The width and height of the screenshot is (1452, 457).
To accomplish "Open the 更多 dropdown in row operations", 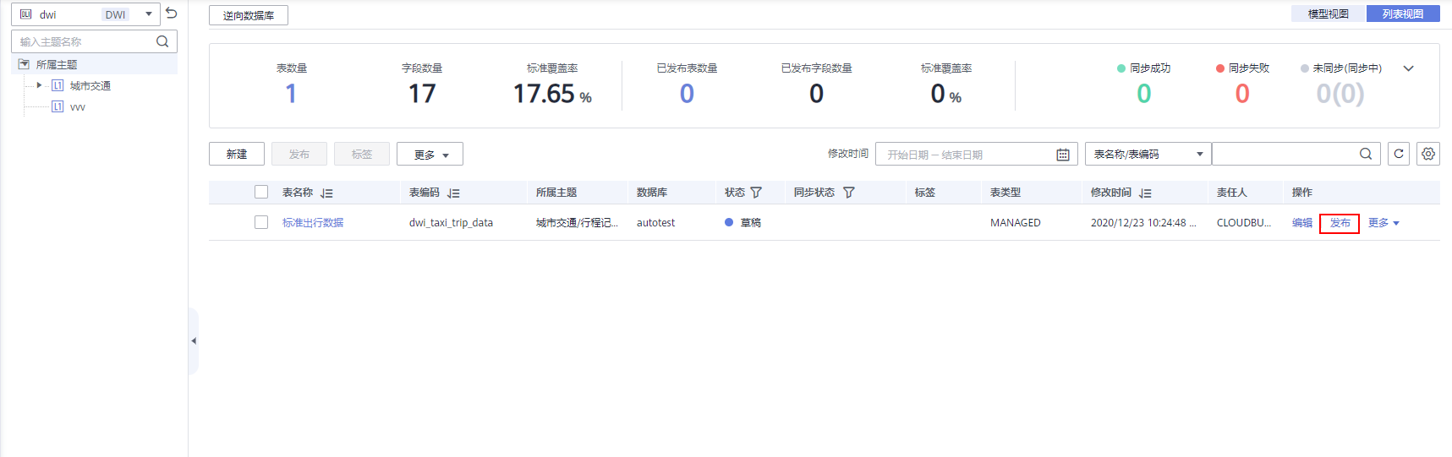I will click(x=1384, y=223).
